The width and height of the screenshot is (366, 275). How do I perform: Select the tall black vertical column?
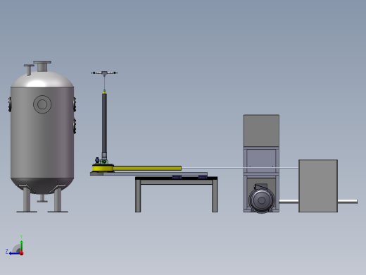104,123
